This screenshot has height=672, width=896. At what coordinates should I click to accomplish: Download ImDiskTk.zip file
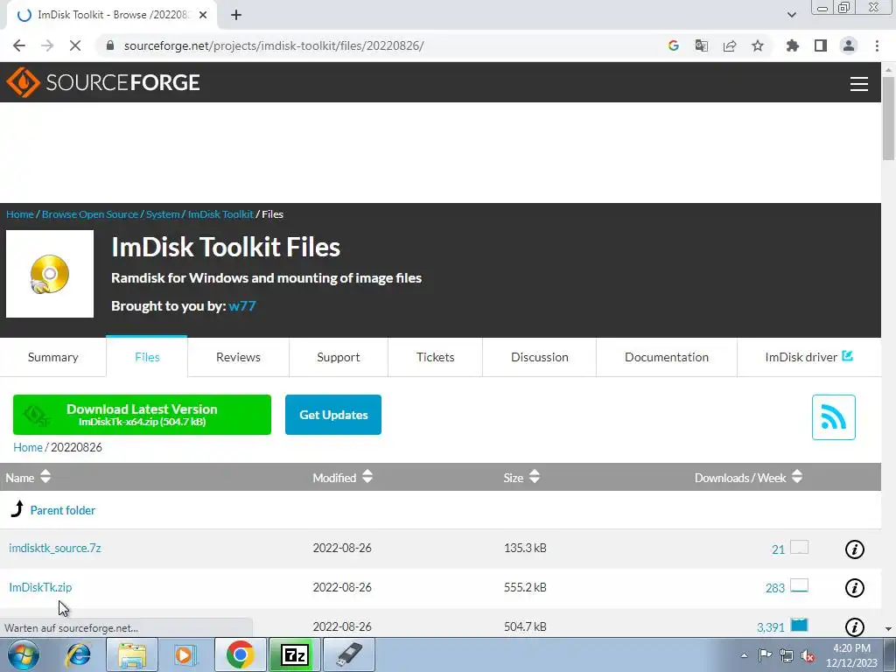pos(40,587)
